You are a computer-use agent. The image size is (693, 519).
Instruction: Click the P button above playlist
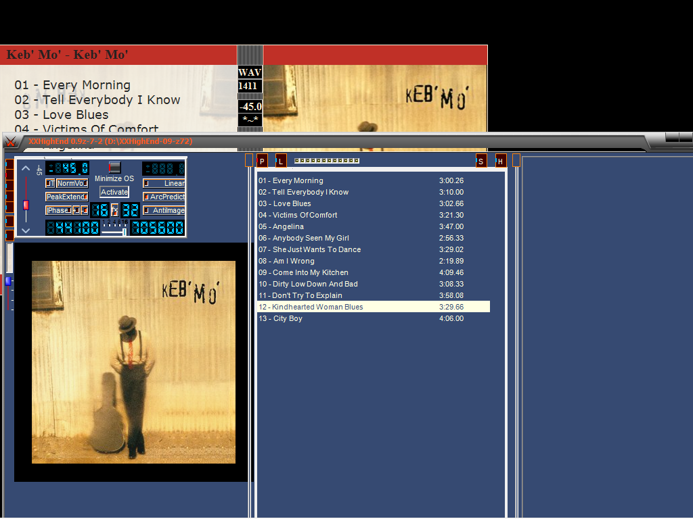262,161
